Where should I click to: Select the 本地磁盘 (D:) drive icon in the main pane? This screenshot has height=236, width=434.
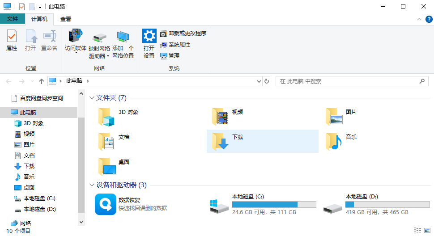[333, 208]
